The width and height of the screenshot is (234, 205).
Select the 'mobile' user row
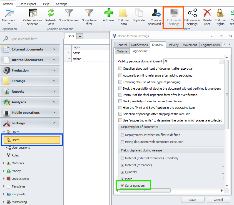pyautogui.click(x=86, y=59)
